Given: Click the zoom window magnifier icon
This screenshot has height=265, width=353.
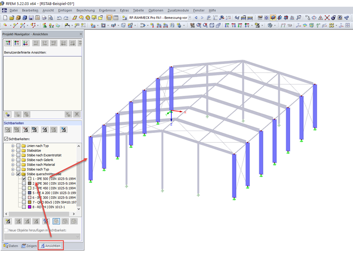Looking at the screenshot, I should 199,26.
